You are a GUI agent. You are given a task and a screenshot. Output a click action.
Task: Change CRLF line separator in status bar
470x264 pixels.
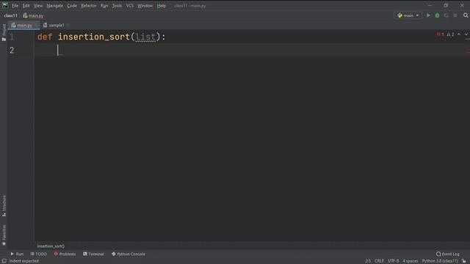tap(379, 261)
